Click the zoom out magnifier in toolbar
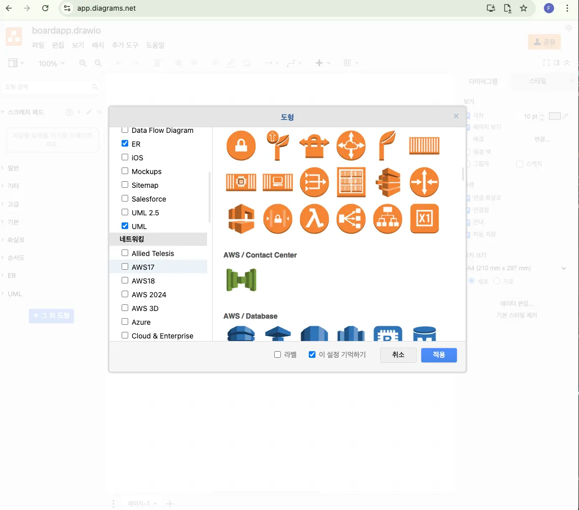The width and height of the screenshot is (579, 510). click(98, 63)
